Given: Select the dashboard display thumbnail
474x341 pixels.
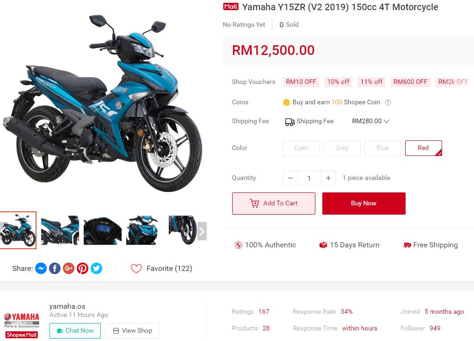Looking at the screenshot, I should (x=103, y=230).
